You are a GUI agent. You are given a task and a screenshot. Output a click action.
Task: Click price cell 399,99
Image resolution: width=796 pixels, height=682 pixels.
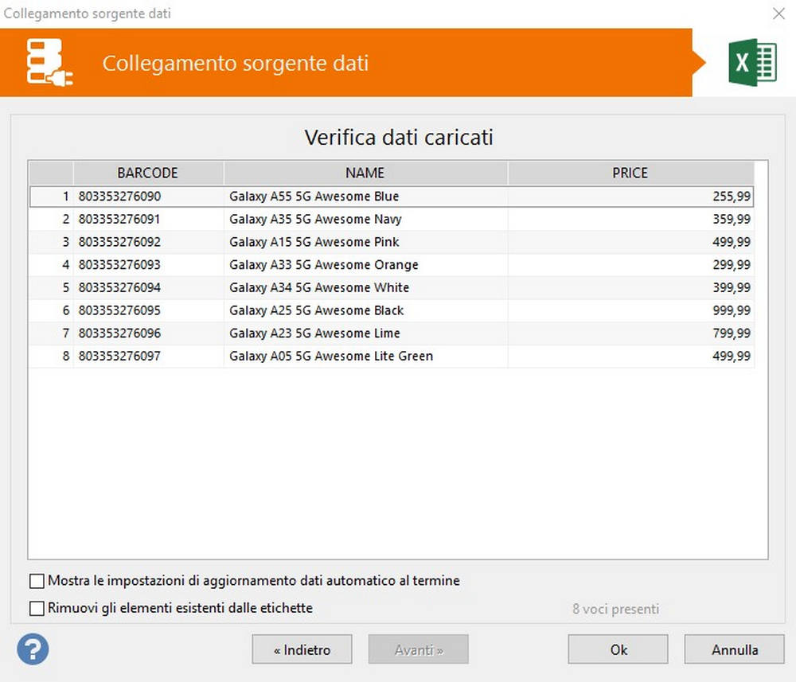(x=732, y=287)
